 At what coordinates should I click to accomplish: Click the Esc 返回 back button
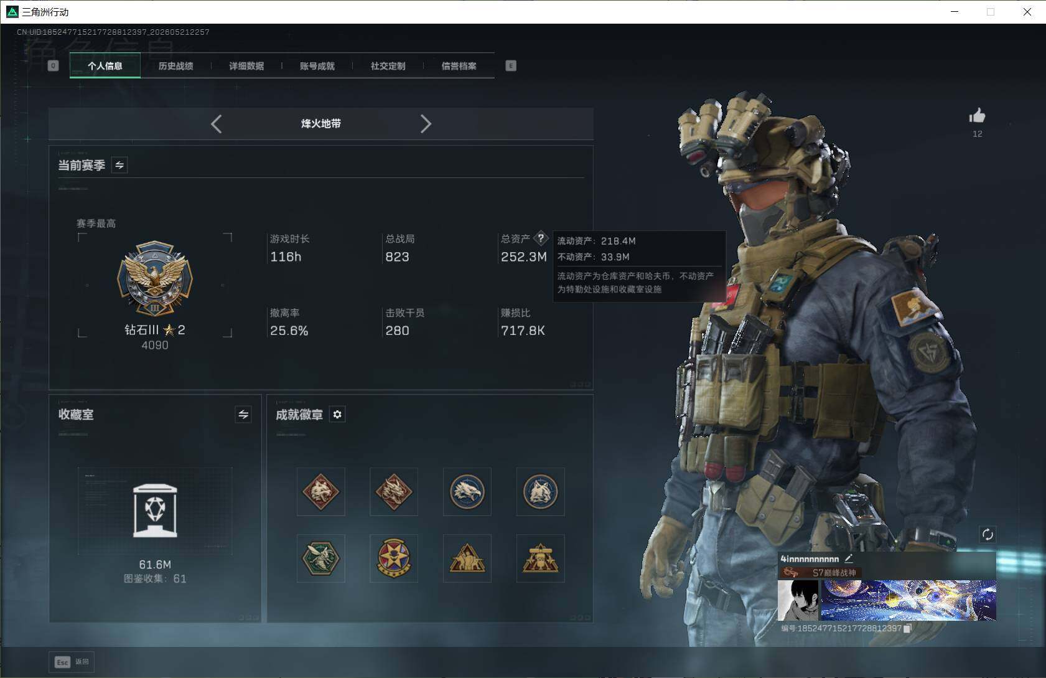point(72,662)
